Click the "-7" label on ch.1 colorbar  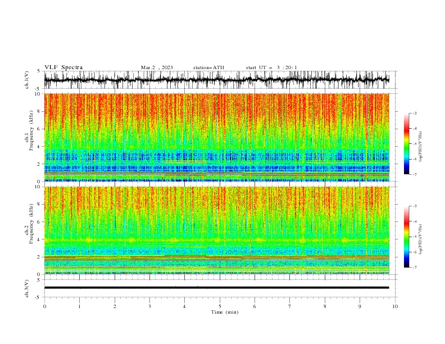pyautogui.click(x=415, y=174)
